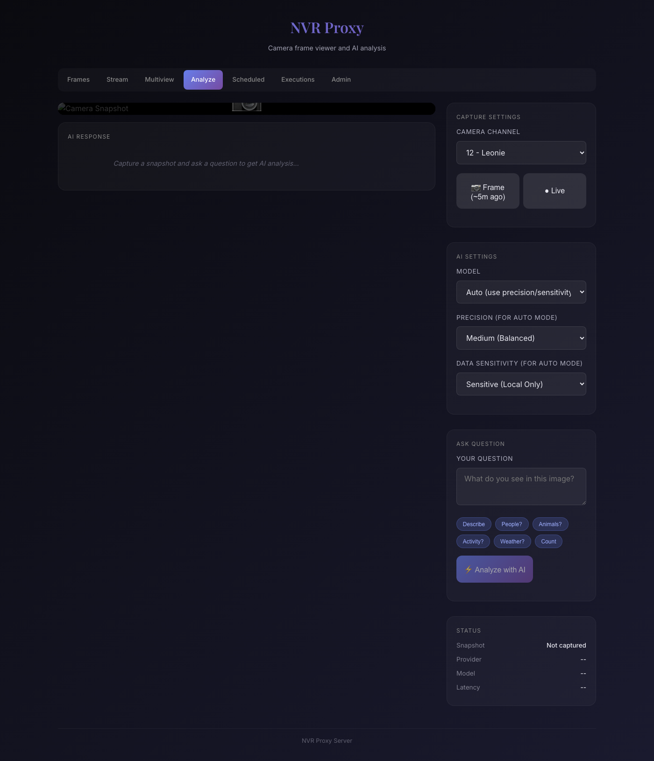Focus the Your Question text area
654x761 pixels.
click(521, 486)
